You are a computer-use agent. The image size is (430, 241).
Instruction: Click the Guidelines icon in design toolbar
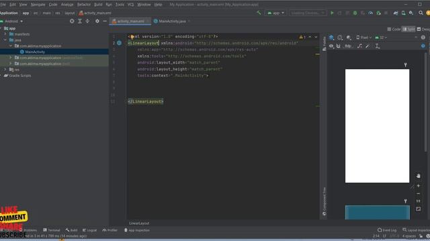pos(378,46)
